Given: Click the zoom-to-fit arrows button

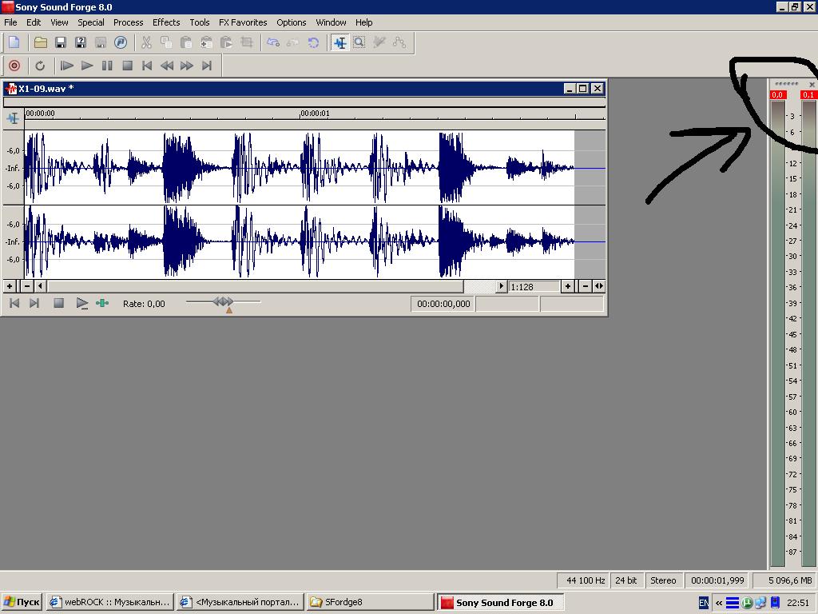Looking at the screenshot, I should pyautogui.click(x=599, y=286).
